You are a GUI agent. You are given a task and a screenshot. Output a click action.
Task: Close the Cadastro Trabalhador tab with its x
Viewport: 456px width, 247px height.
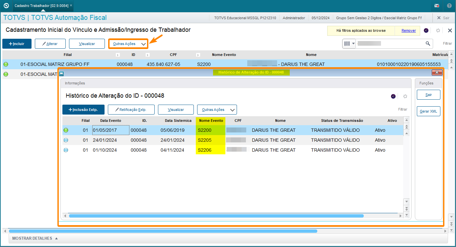point(71,6)
